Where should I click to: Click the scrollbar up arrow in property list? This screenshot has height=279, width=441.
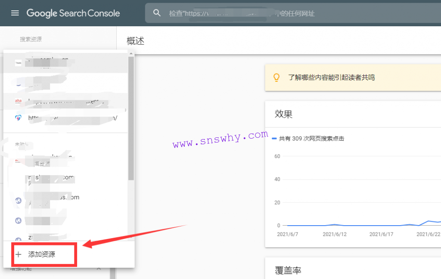click(131, 53)
